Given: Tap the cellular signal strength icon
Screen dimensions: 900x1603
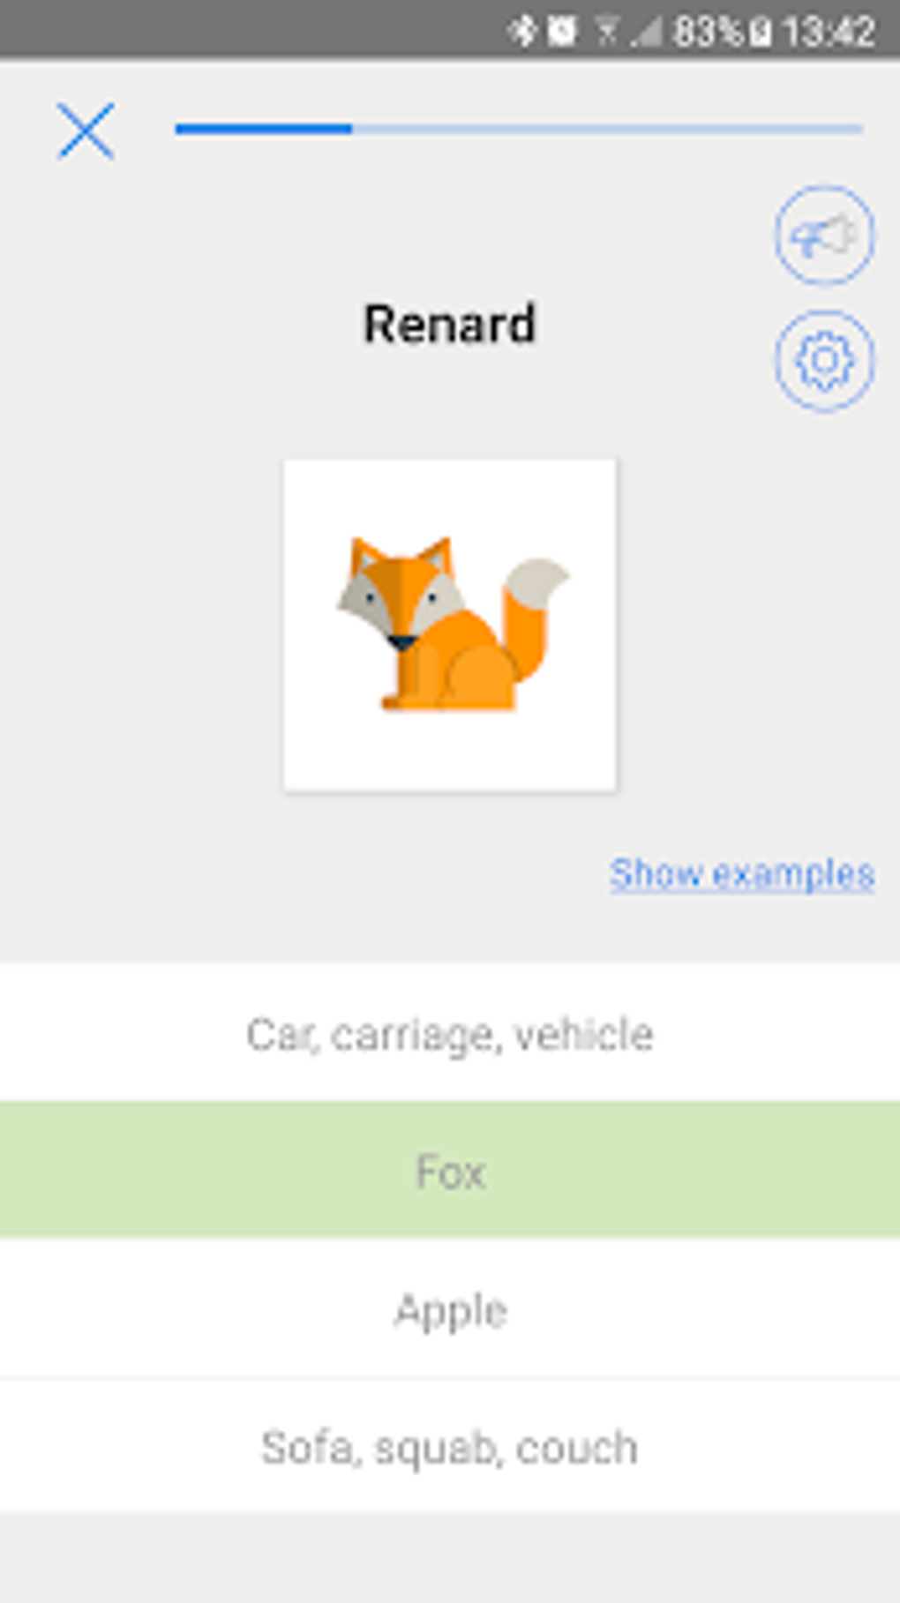Looking at the screenshot, I should pyautogui.click(x=646, y=33).
